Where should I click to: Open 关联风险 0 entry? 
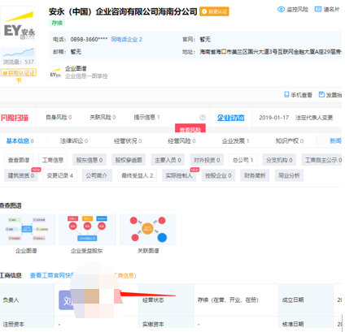pyautogui.click(x=103, y=117)
